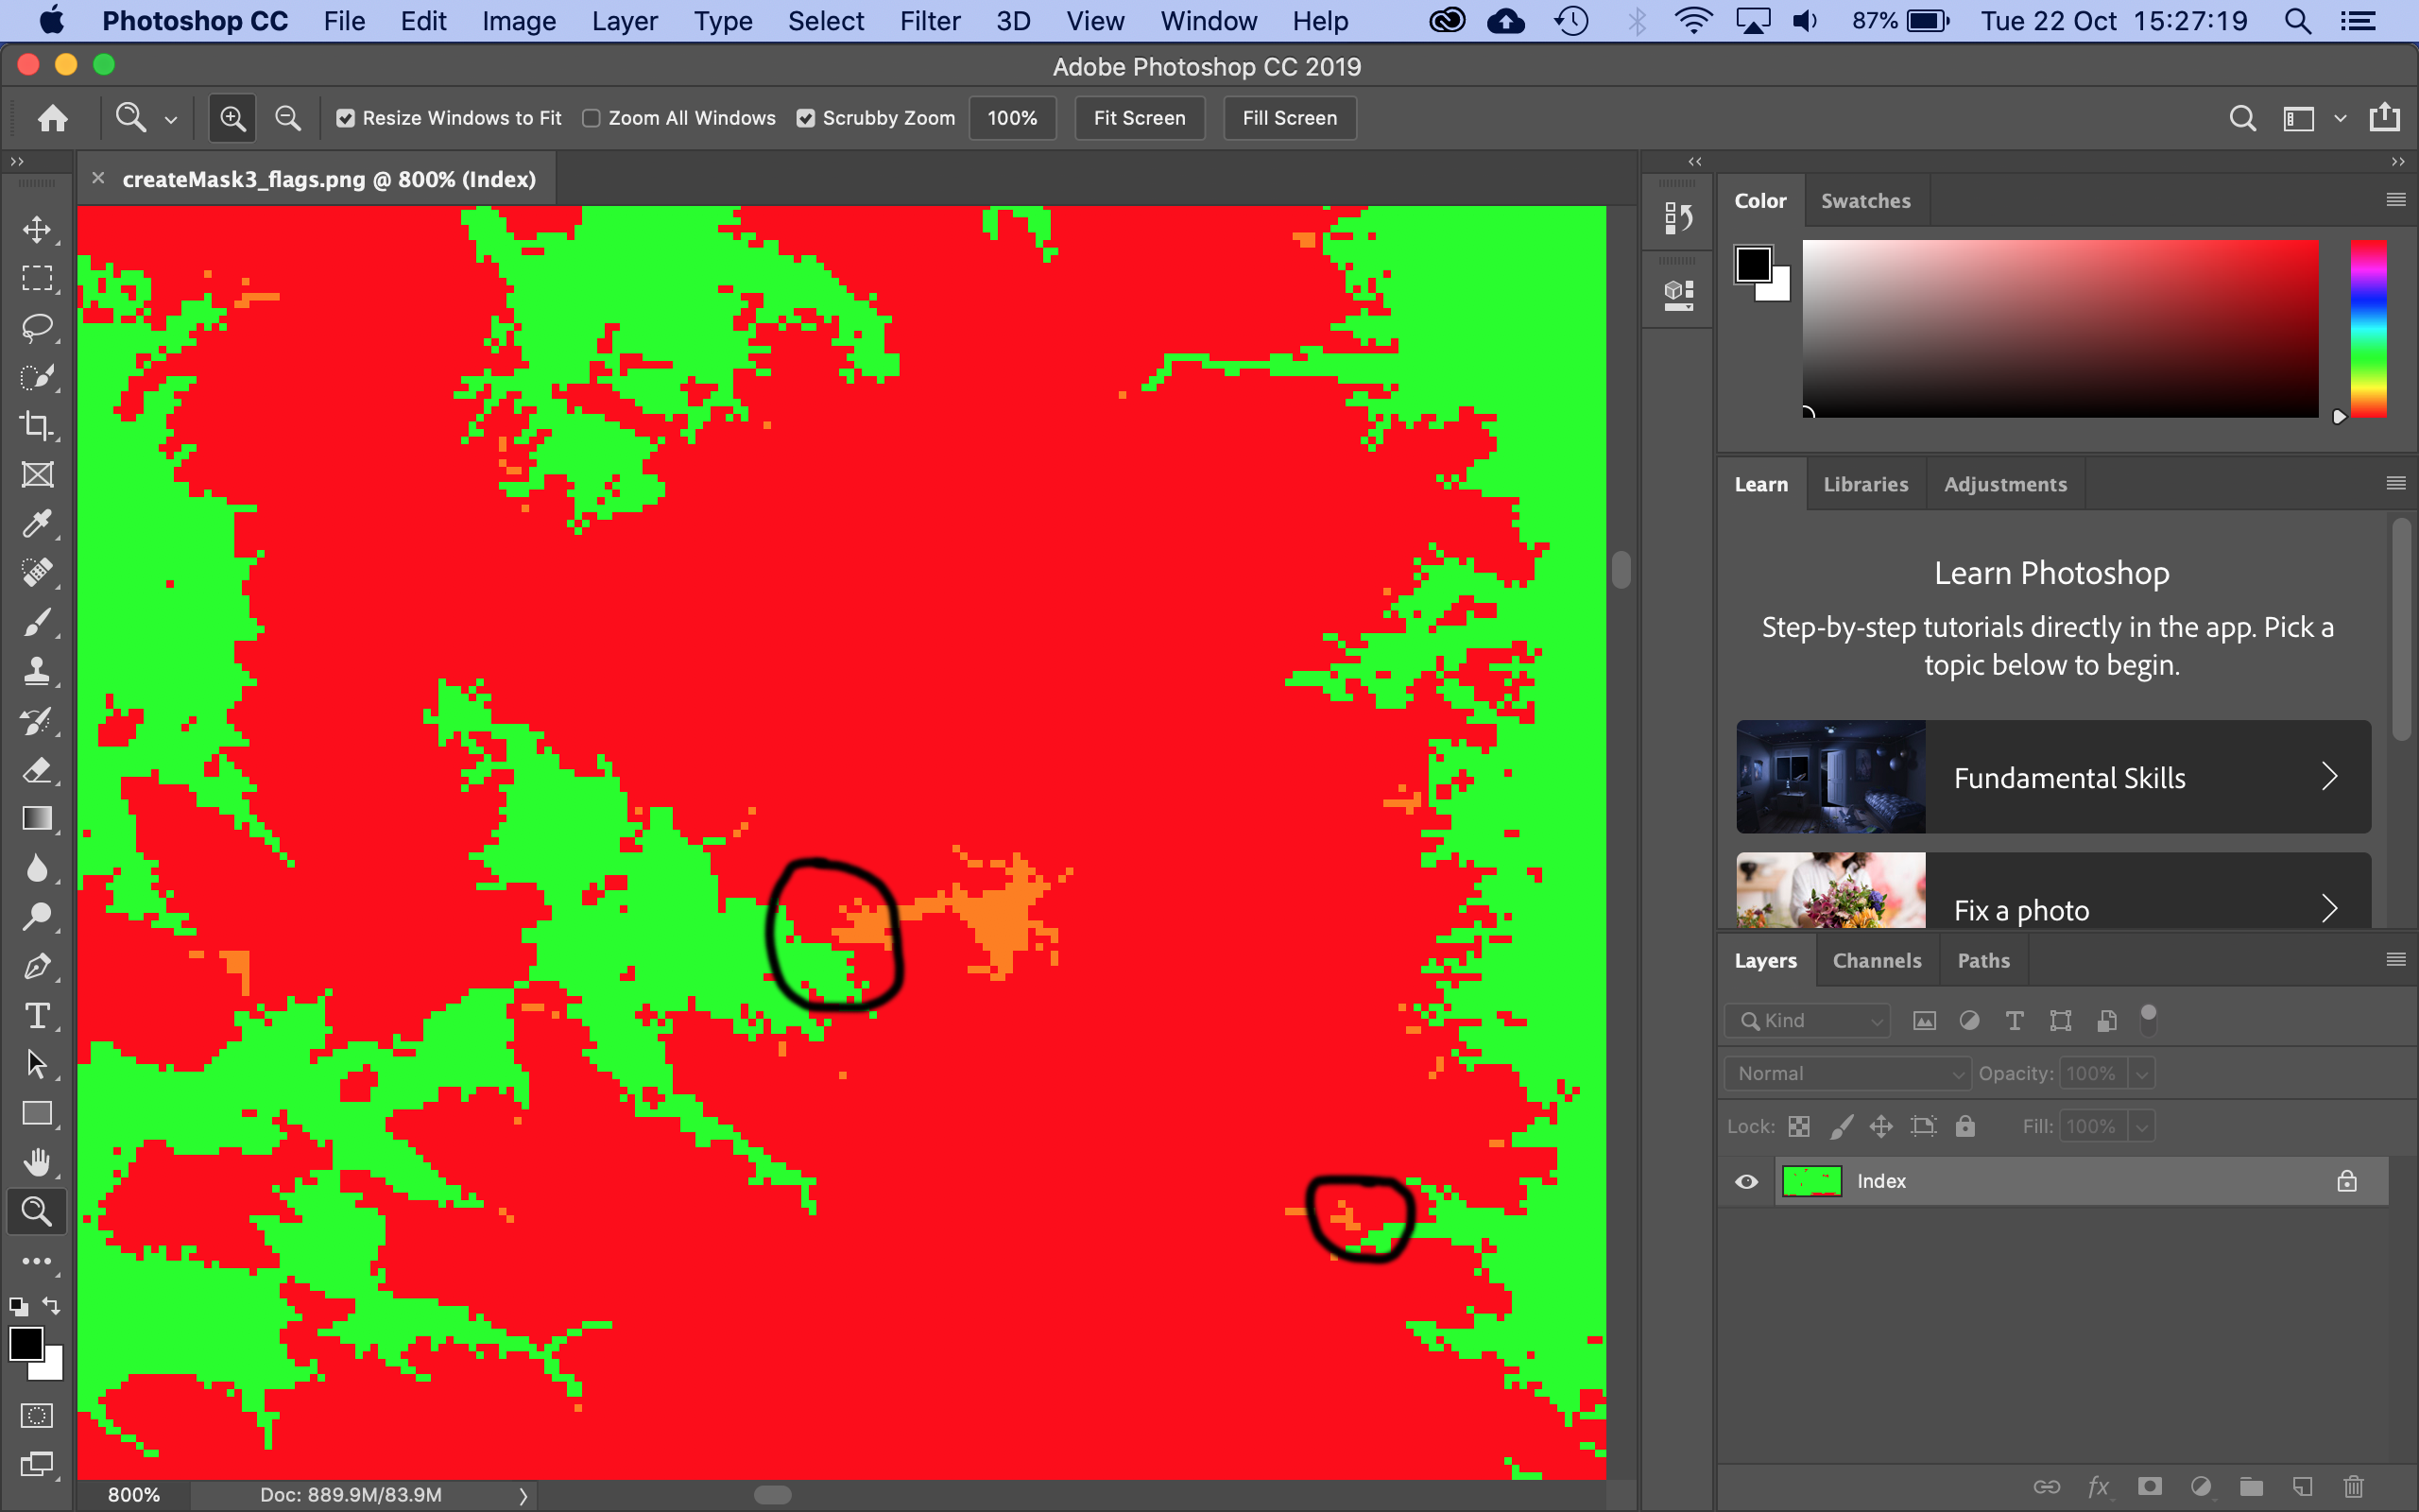Select the Crop tool
Screen dimensions: 2419x1512
[x=37, y=425]
